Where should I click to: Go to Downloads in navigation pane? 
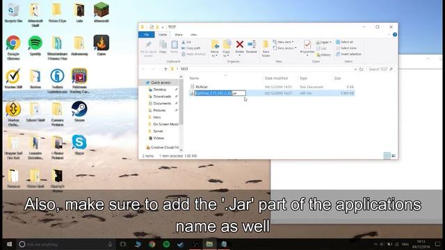pos(162,97)
